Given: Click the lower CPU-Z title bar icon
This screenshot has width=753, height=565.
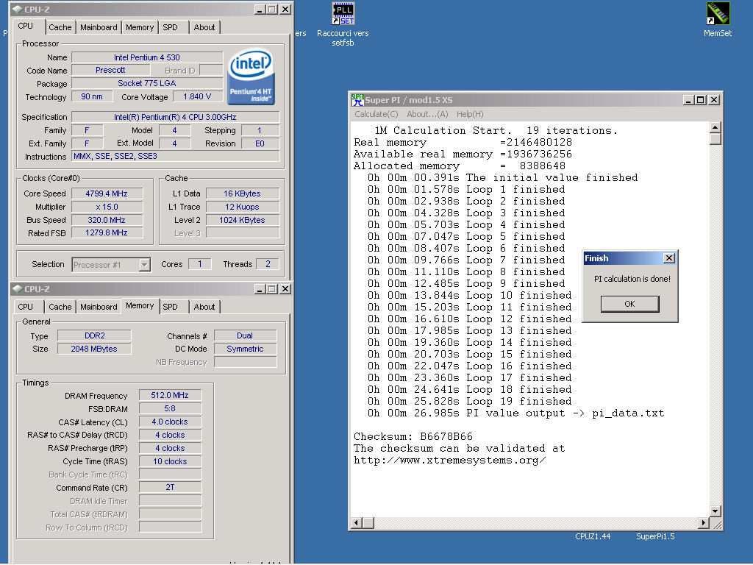Looking at the screenshot, I should point(18,288).
